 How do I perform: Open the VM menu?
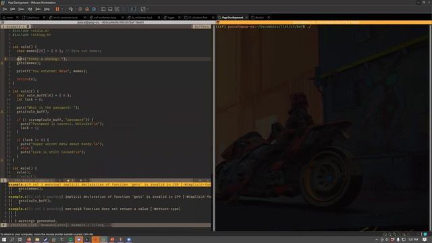(30, 9)
